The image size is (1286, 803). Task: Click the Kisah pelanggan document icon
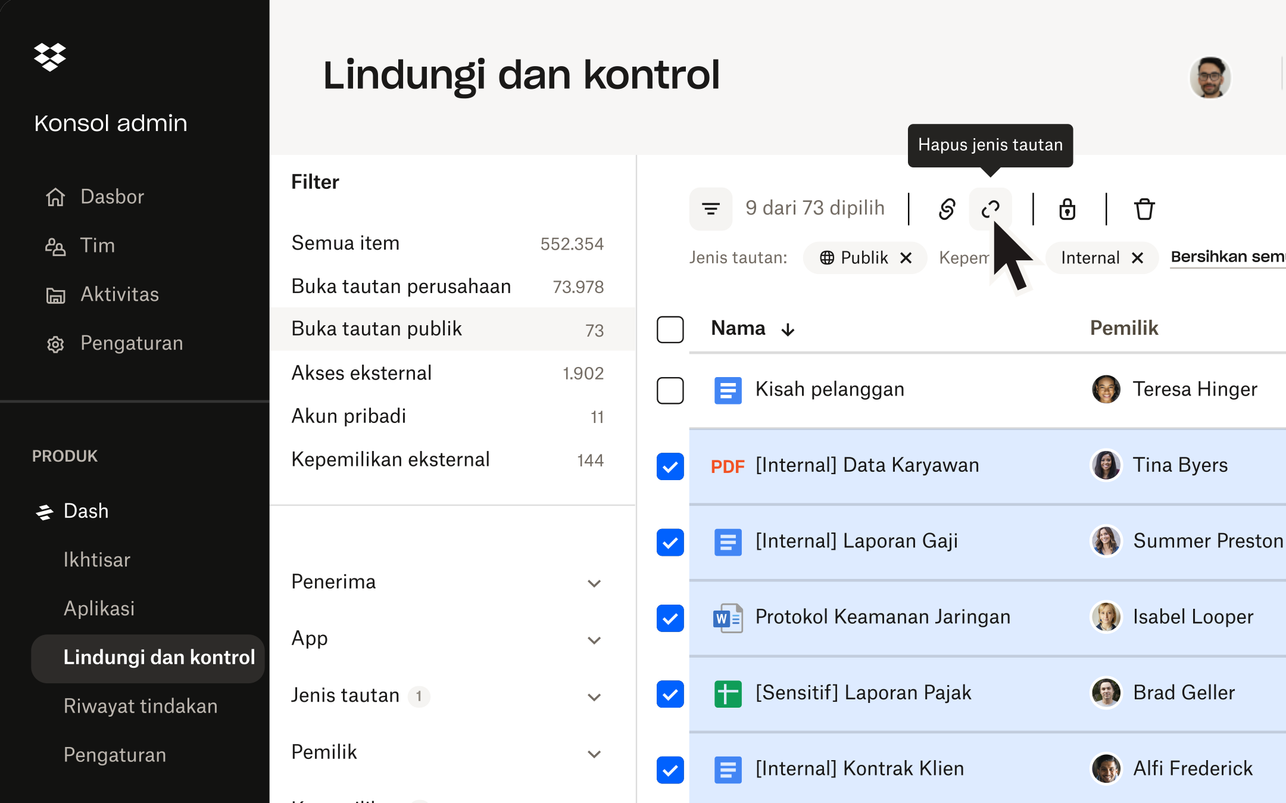click(x=728, y=391)
